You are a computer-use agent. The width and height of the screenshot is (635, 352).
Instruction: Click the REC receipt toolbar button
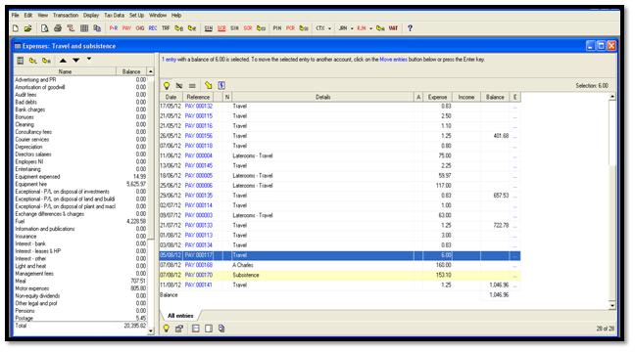click(153, 28)
